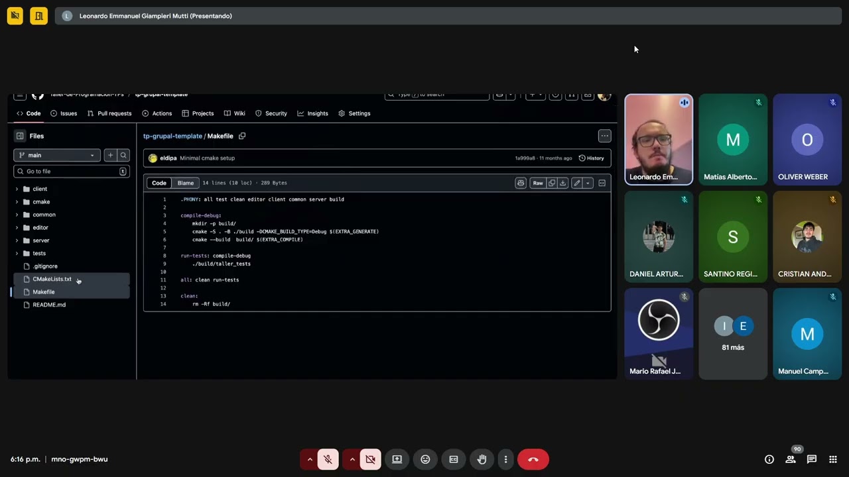Open the chat panel icon
This screenshot has width=849, height=477.
tap(812, 459)
